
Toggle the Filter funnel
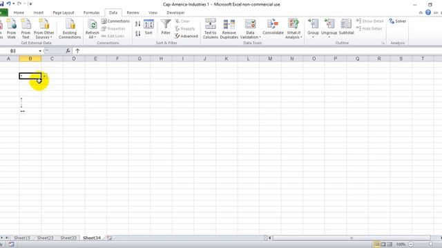coord(166,28)
